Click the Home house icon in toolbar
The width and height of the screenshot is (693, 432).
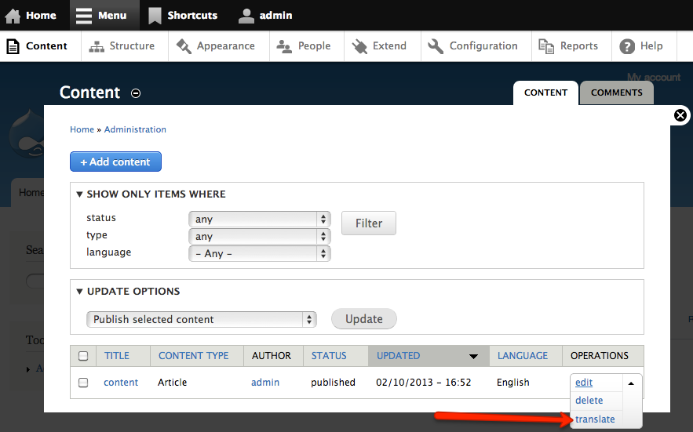point(13,16)
